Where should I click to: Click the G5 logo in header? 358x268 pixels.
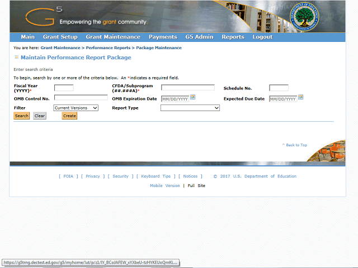point(44,16)
